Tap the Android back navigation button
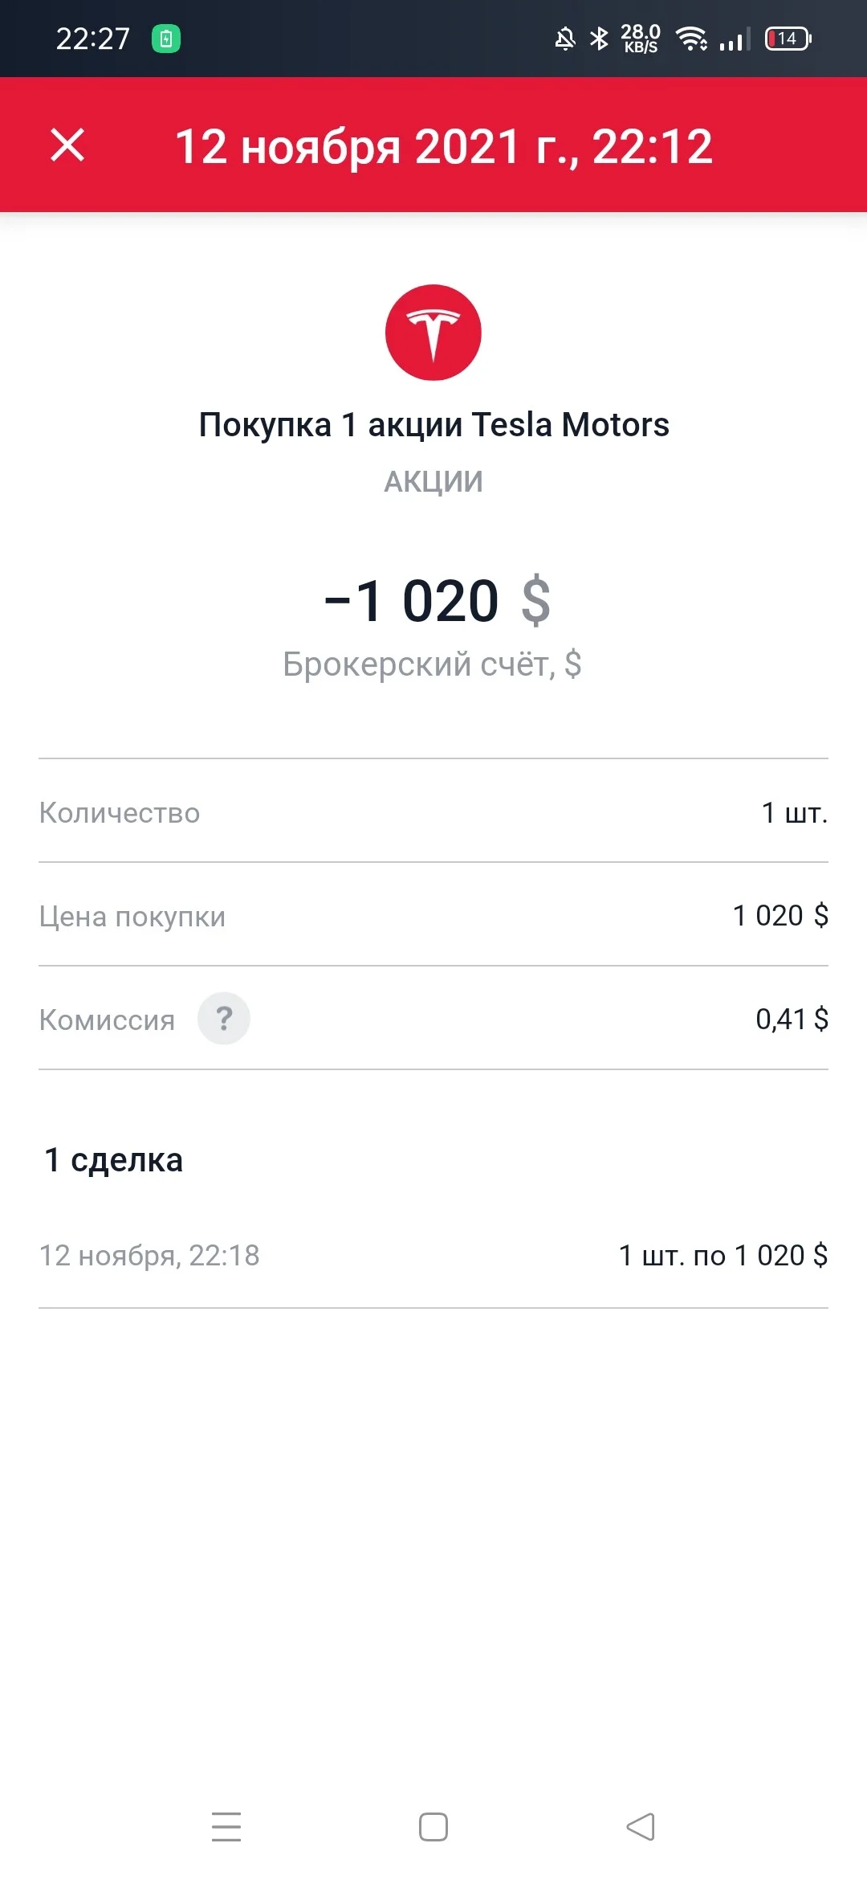This screenshot has width=867, height=1880. click(641, 1826)
